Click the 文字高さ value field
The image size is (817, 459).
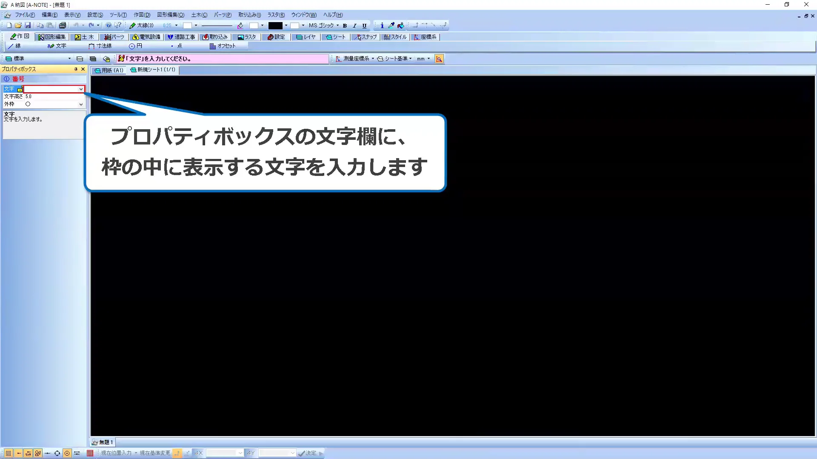coord(51,96)
